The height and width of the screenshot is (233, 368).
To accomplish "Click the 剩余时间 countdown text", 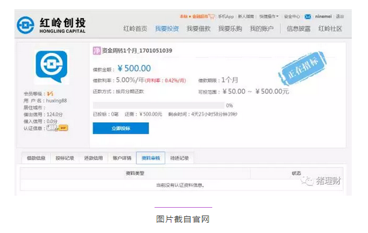I will coord(203,114).
